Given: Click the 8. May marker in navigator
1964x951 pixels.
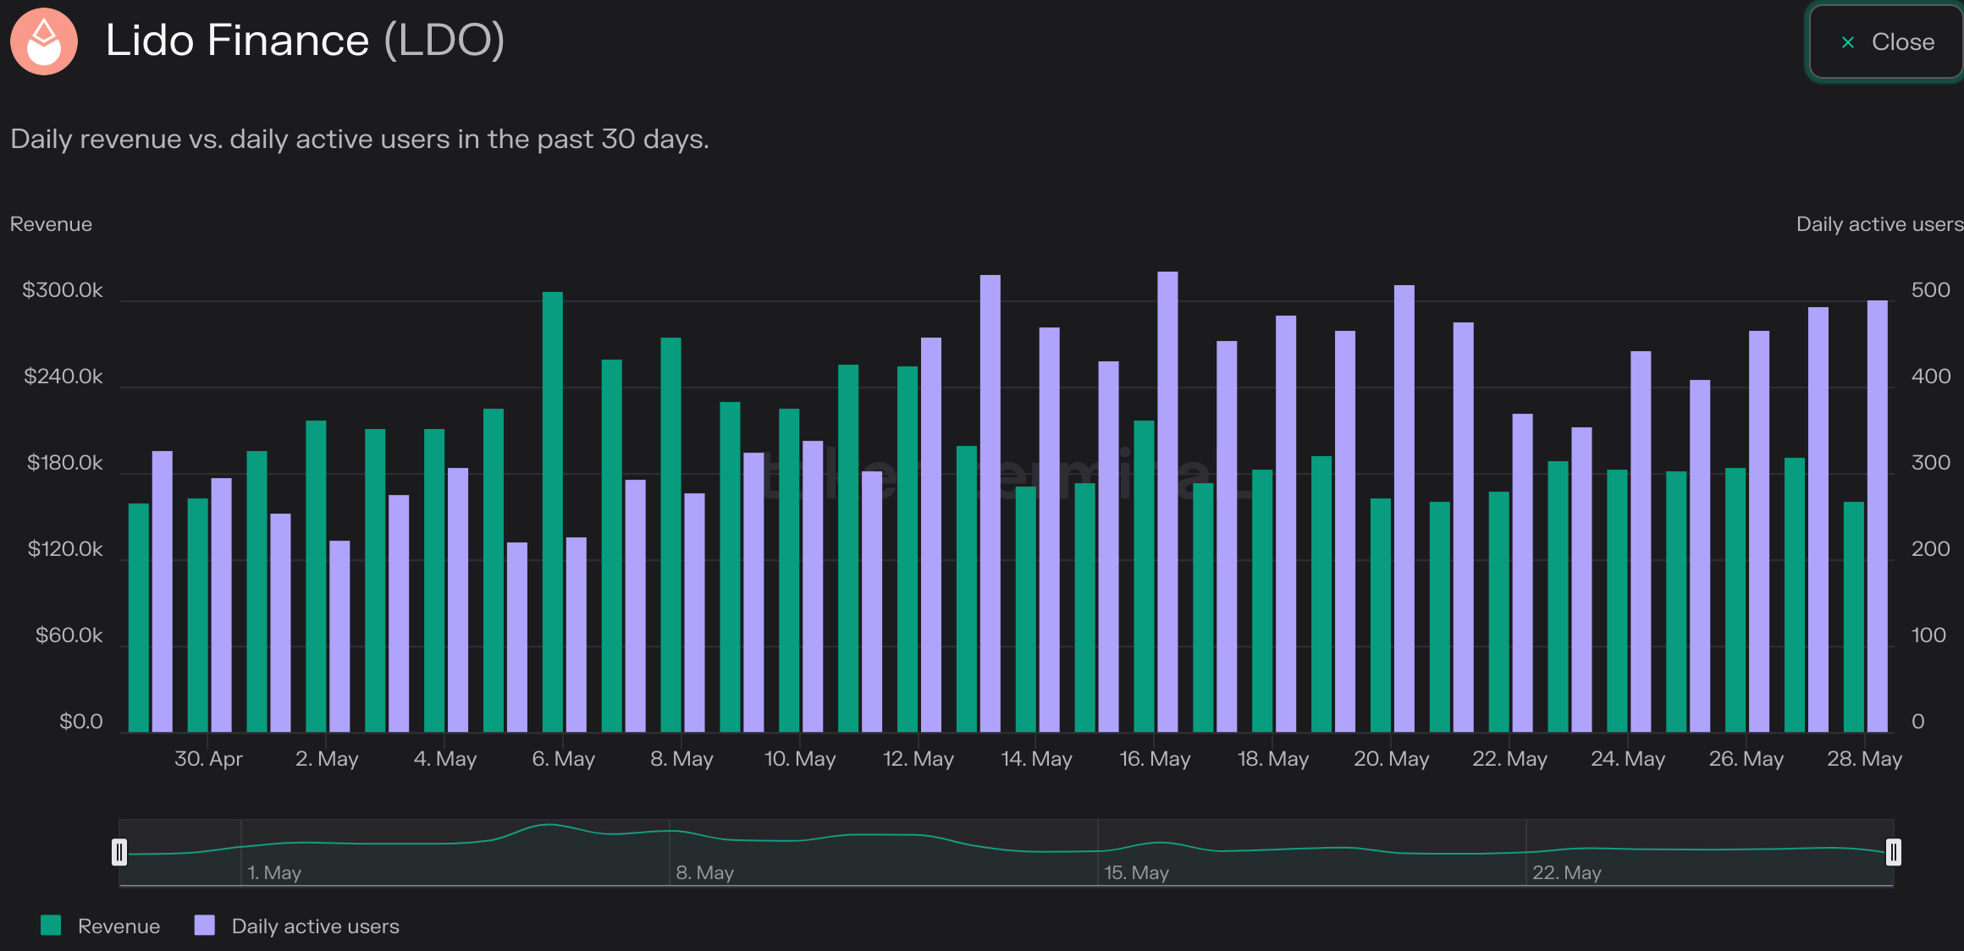Looking at the screenshot, I should pos(704,872).
